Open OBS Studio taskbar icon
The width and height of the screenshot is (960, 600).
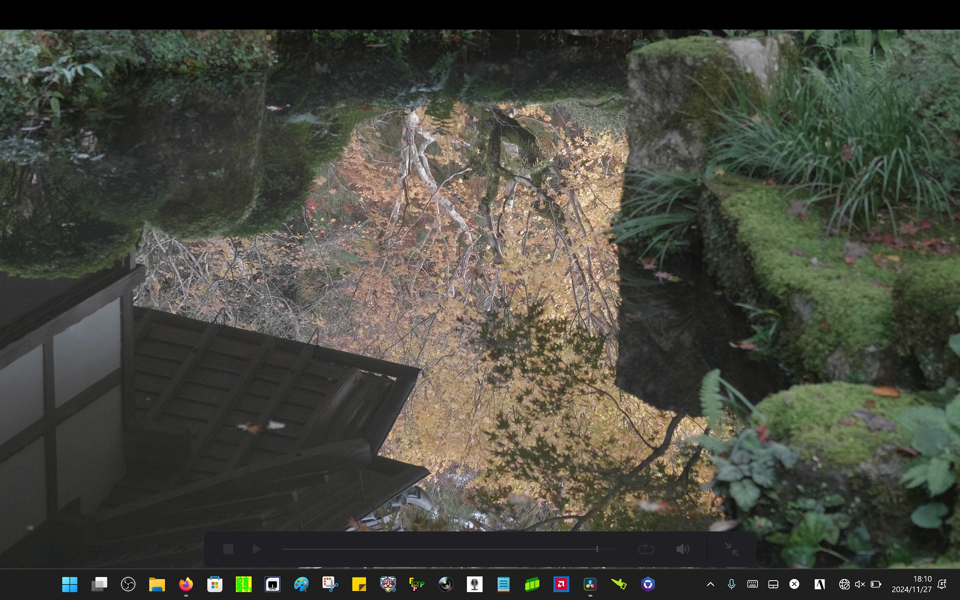(x=128, y=584)
